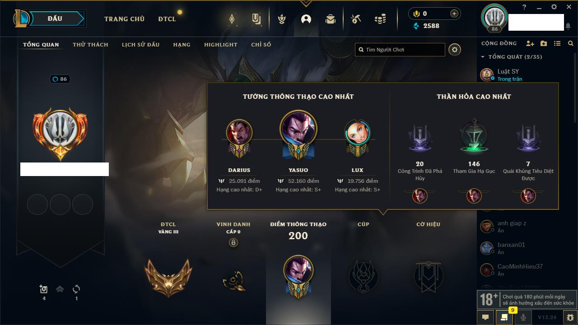Image resolution: width=578 pixels, height=325 pixels.
Task: Open the bug report icon
Action: click(570, 317)
